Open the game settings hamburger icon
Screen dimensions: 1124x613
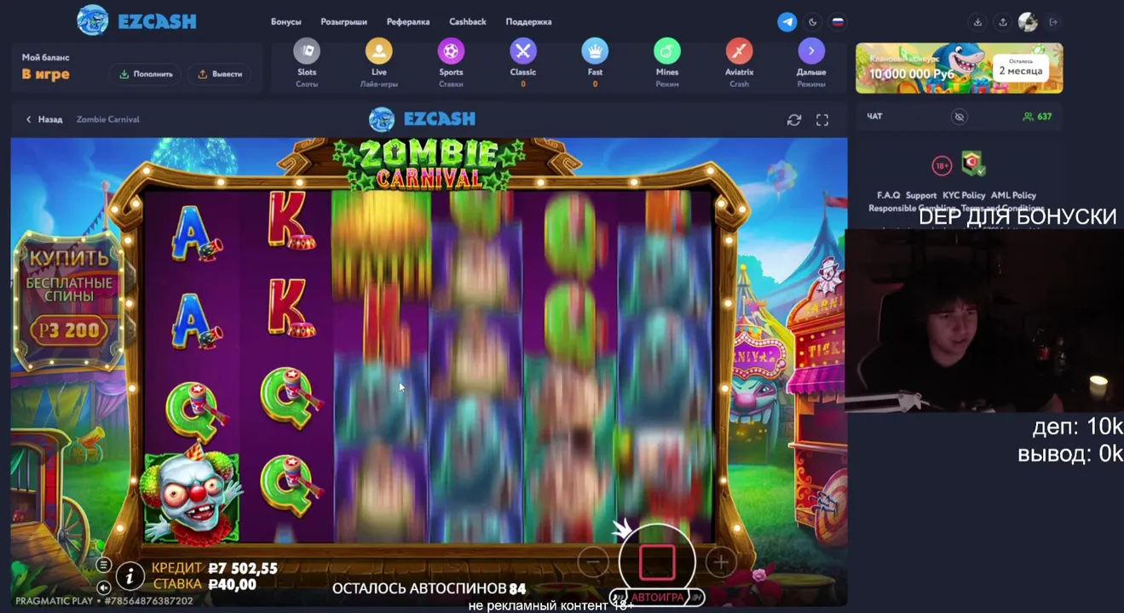coord(104,564)
